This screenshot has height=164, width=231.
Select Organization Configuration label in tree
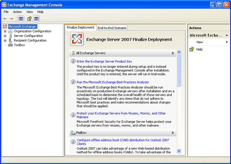point(33,31)
